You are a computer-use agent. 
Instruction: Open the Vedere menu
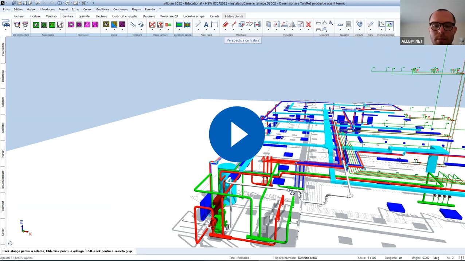(31, 9)
